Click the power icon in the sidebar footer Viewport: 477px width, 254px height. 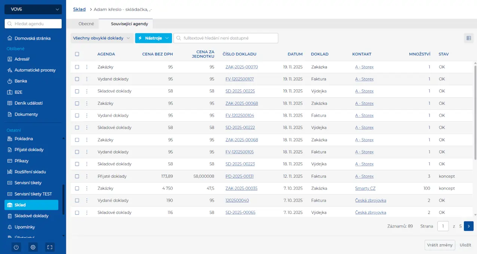[16, 247]
